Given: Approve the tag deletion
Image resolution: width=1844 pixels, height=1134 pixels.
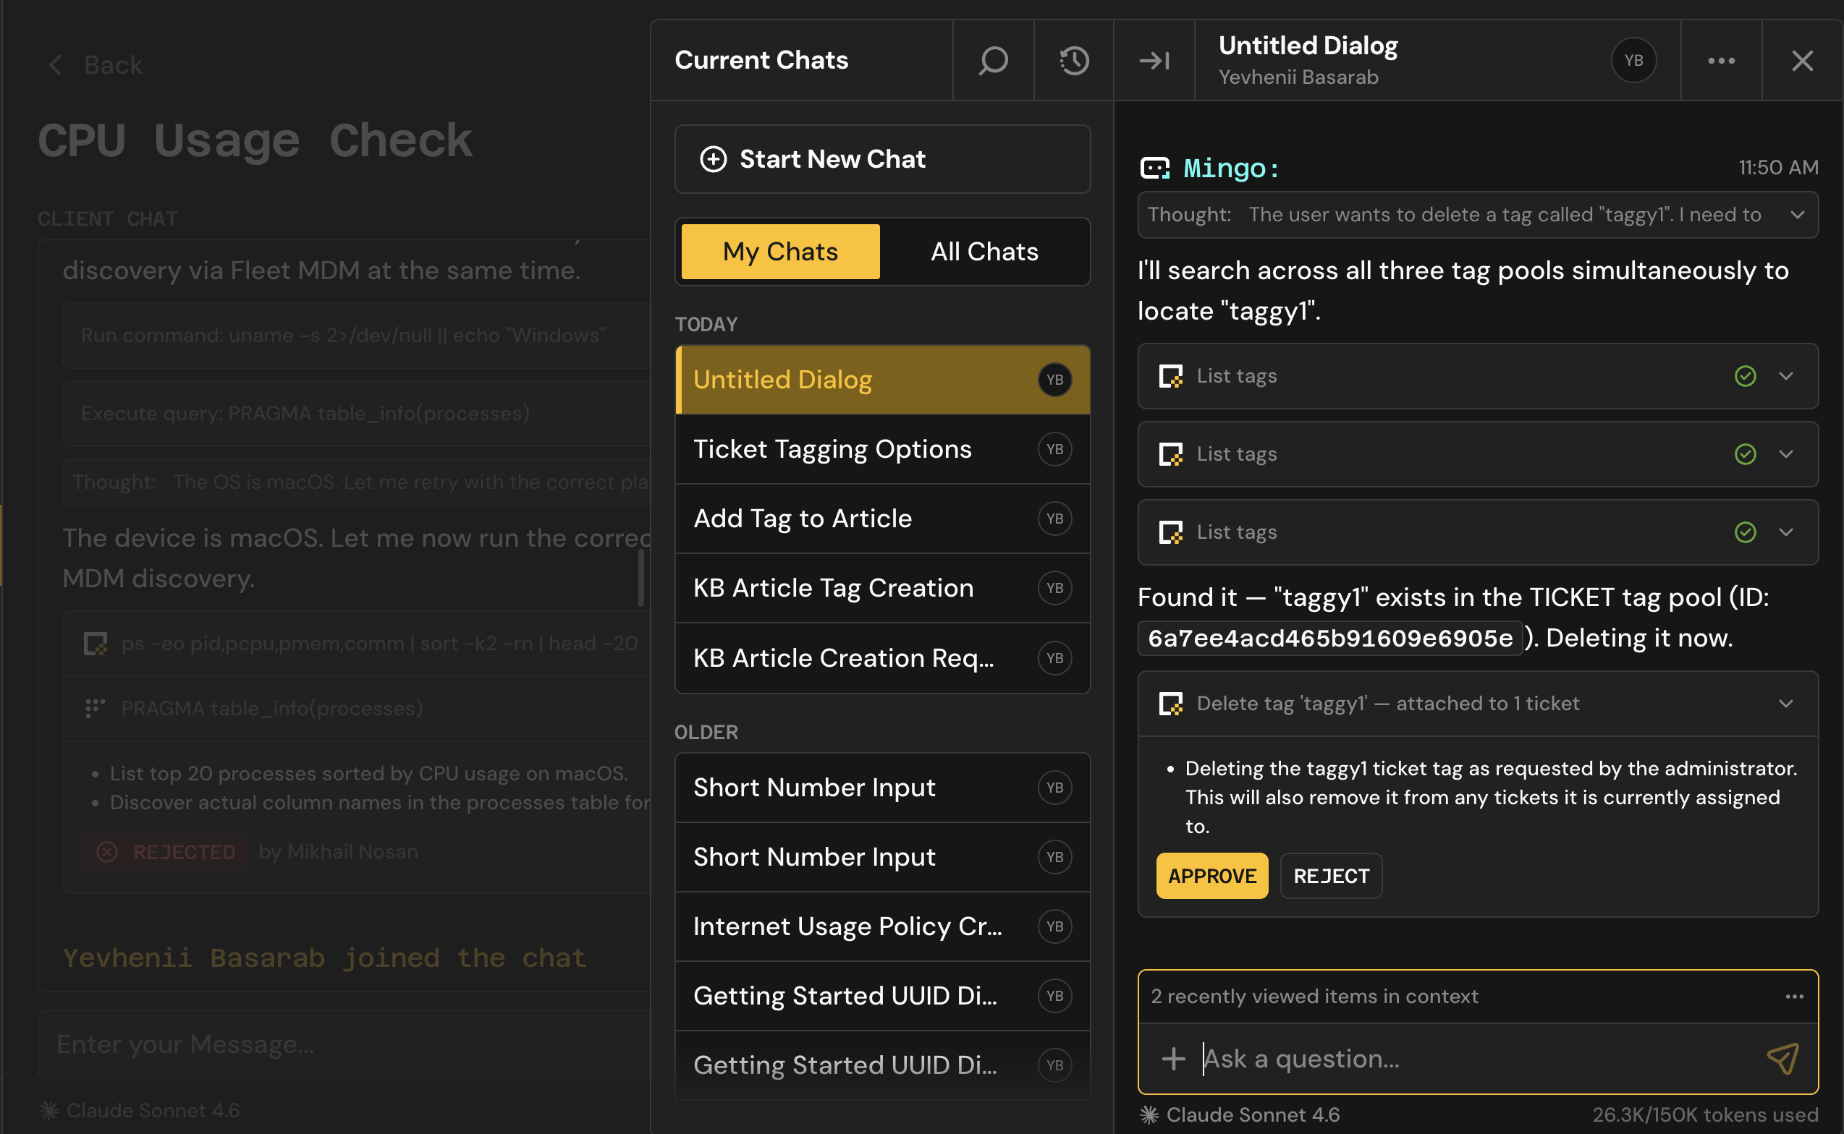Looking at the screenshot, I should point(1211,875).
